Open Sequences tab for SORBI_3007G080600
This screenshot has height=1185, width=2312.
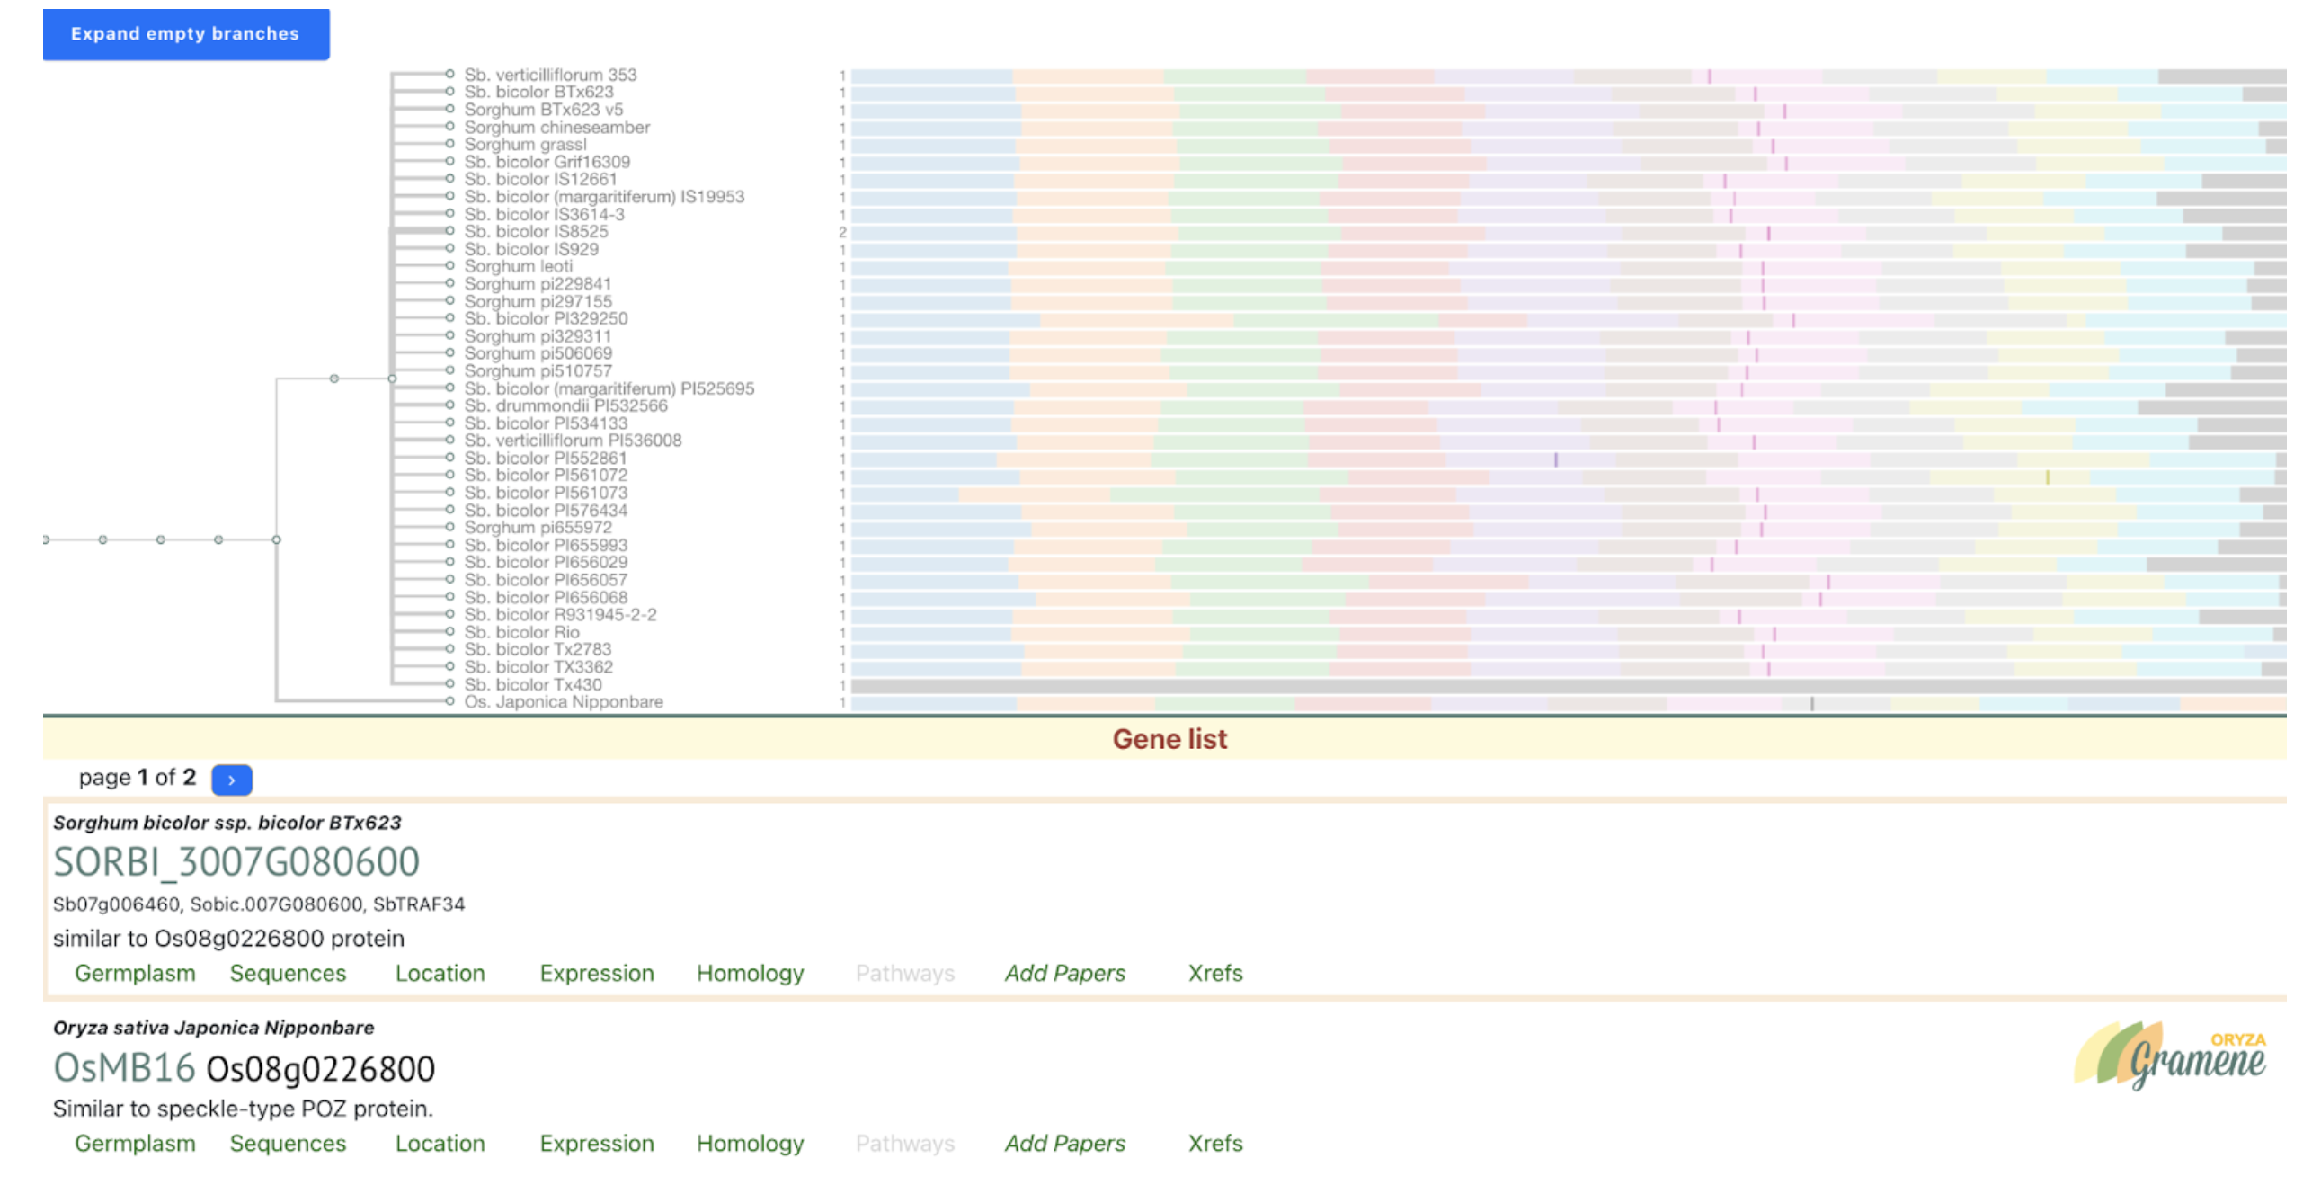point(288,973)
